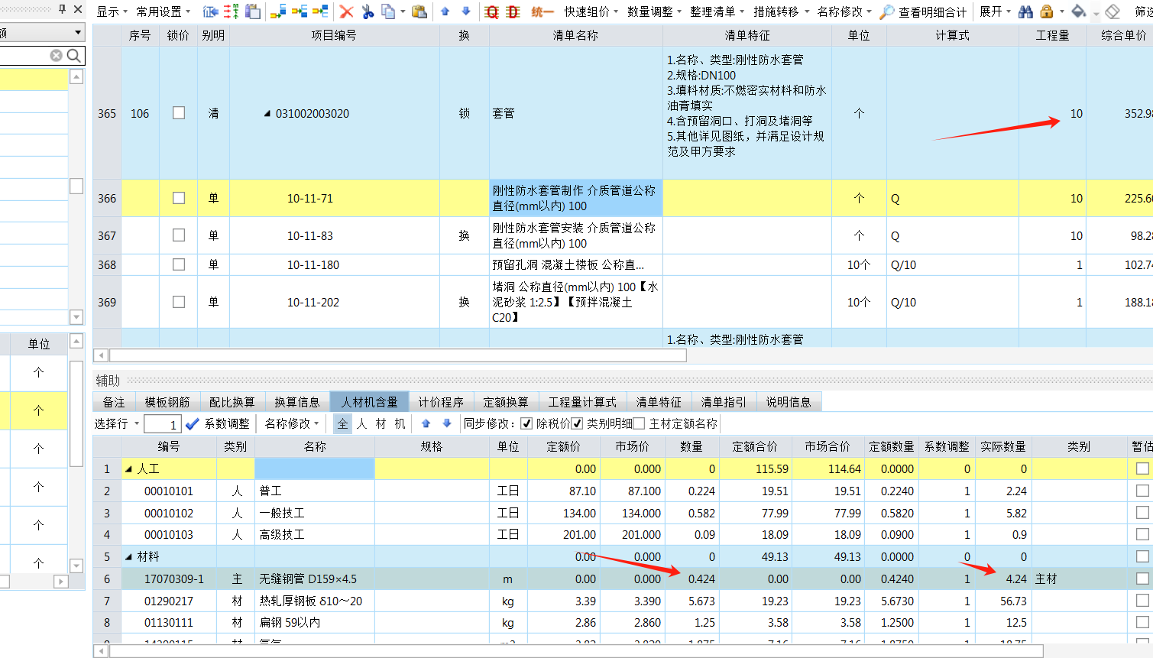The image size is (1153, 658).
Task: Click the 机 filter button
Action: (x=400, y=423)
